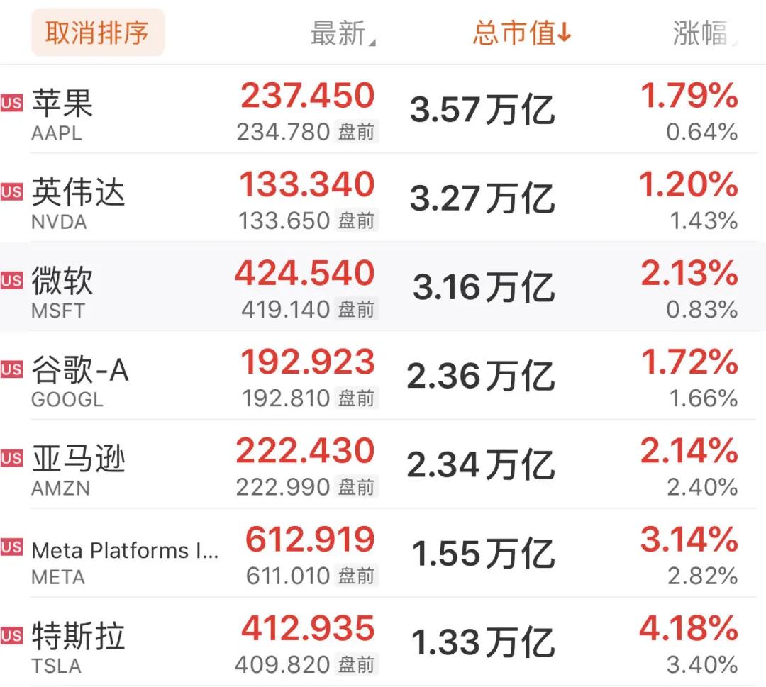This screenshot has width=766, height=687.
Task: Click the US flag icon for 微软
Action: pos(11,279)
